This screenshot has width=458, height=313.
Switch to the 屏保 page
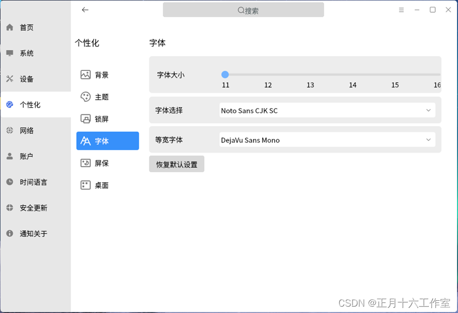click(107, 163)
